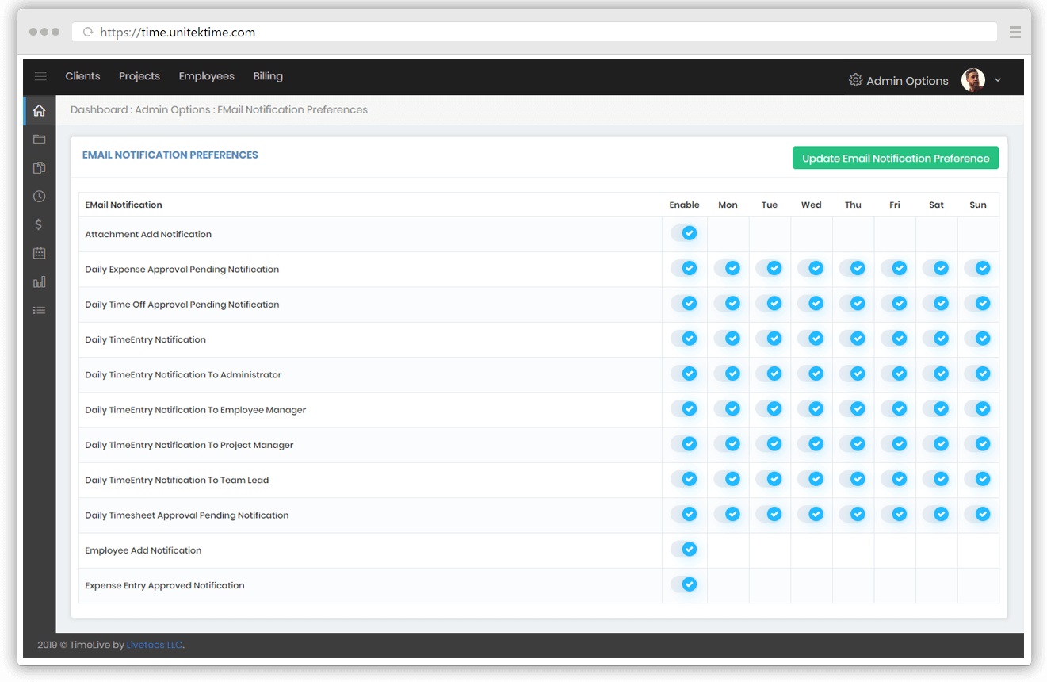The width and height of the screenshot is (1047, 682).
Task: Disable Attachment Add Notification enable toggle
Action: (x=684, y=233)
